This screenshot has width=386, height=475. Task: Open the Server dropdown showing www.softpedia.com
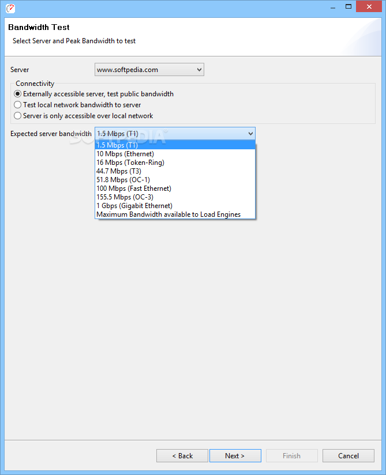coord(149,70)
